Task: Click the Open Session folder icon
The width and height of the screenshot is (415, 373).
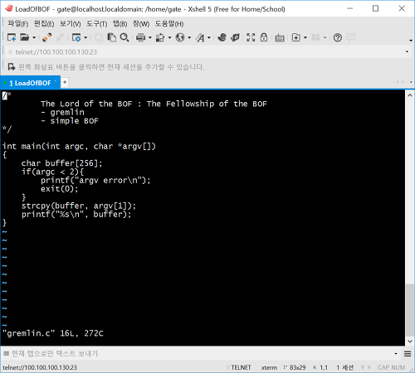Action: [24, 37]
